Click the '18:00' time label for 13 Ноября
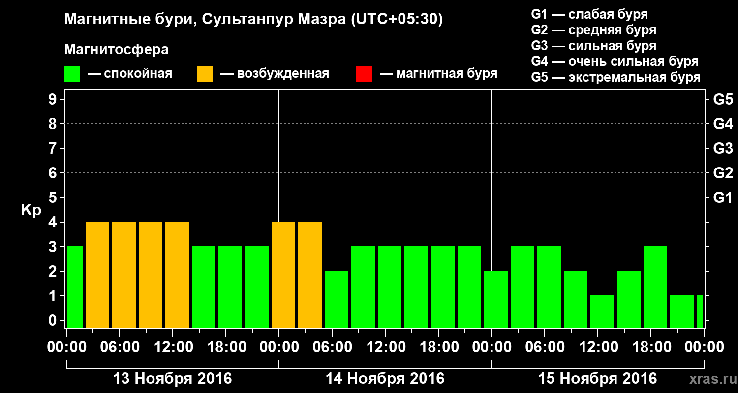Image resolution: width=738 pixels, height=393 pixels. pyautogui.click(x=226, y=347)
